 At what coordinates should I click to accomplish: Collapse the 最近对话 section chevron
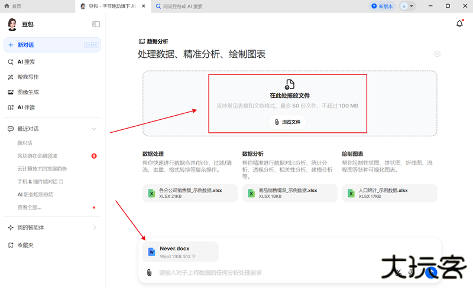(x=93, y=129)
